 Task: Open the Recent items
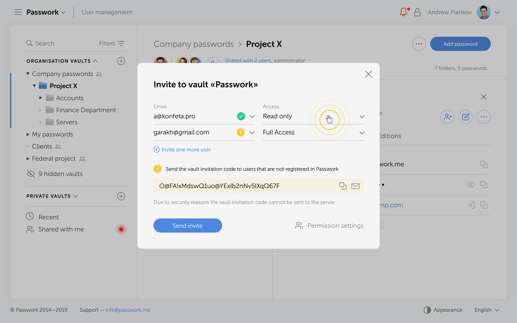43,217
